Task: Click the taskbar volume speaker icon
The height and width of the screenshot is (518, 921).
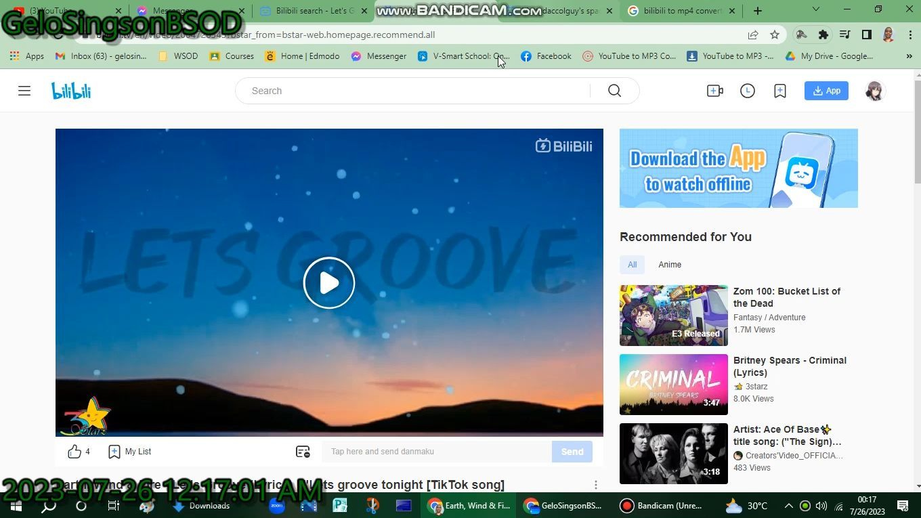Action: click(x=821, y=506)
